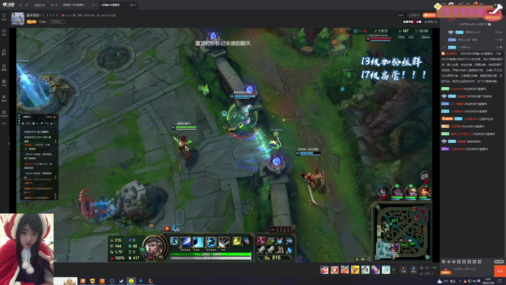Open rank 2 user 转角玉见娱丶潇潇
The image size is (506, 285).
(x=467, y=40)
